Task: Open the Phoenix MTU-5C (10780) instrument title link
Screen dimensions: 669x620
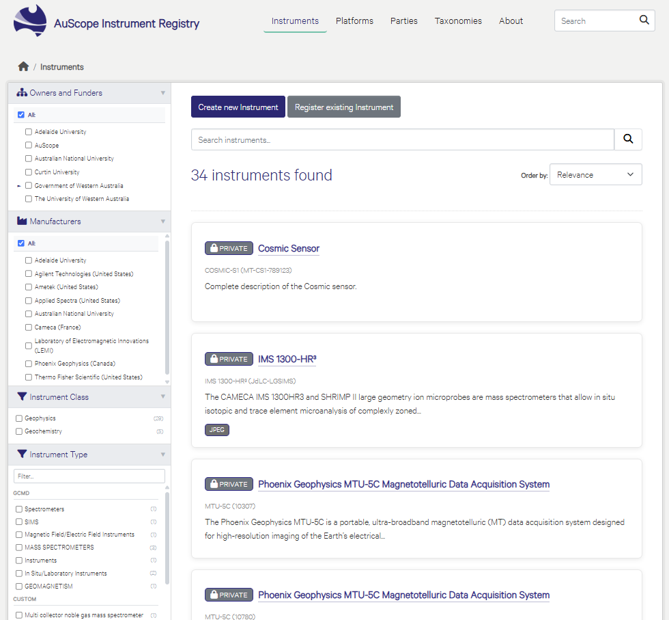Action: (x=403, y=595)
